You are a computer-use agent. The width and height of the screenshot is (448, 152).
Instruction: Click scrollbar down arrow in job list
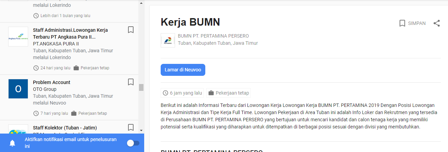[141, 130]
